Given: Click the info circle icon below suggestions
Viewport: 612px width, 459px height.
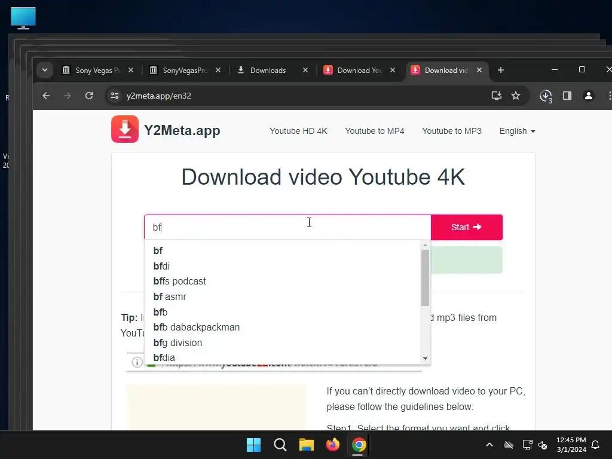Looking at the screenshot, I should point(137,363).
